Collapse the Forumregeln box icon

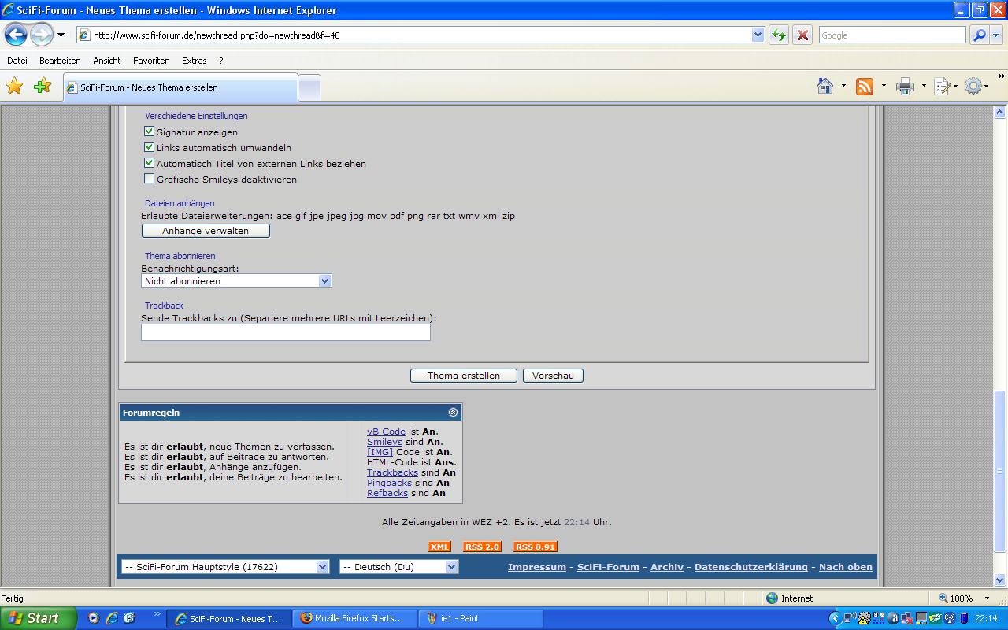point(453,412)
